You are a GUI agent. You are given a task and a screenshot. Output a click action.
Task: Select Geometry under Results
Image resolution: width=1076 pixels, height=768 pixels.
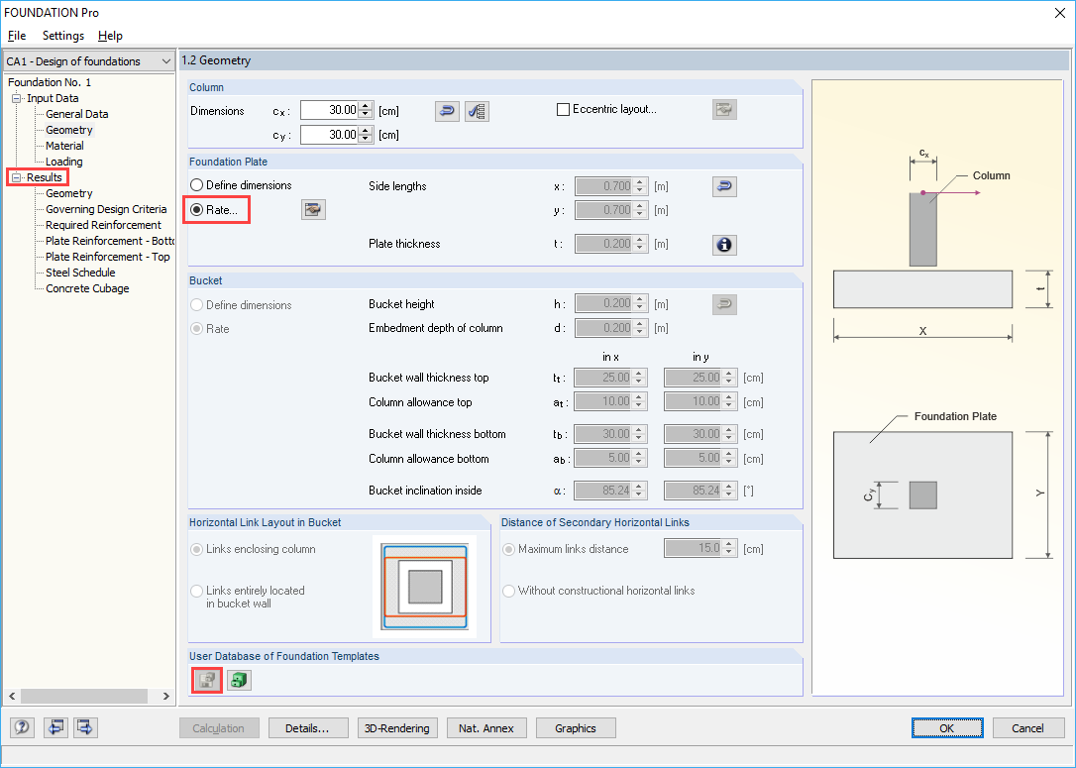(69, 193)
